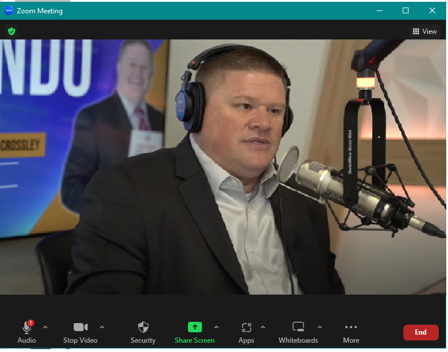Open the video settings chevron menu
The image size is (448, 352).
coord(102,327)
